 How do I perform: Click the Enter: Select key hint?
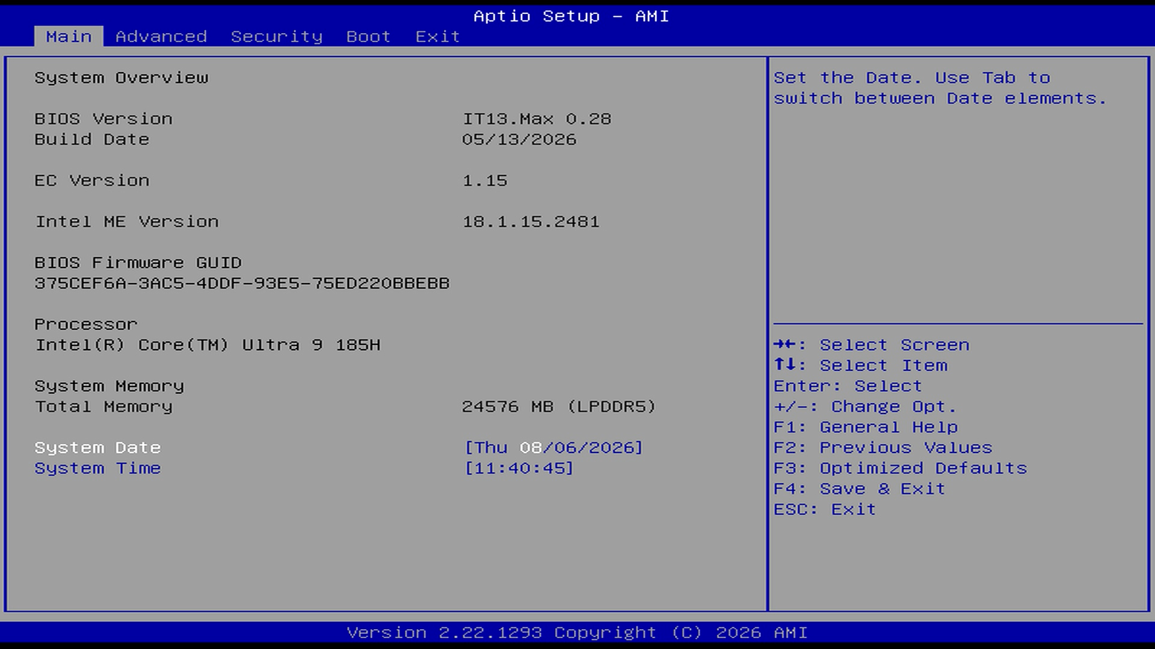coord(848,386)
